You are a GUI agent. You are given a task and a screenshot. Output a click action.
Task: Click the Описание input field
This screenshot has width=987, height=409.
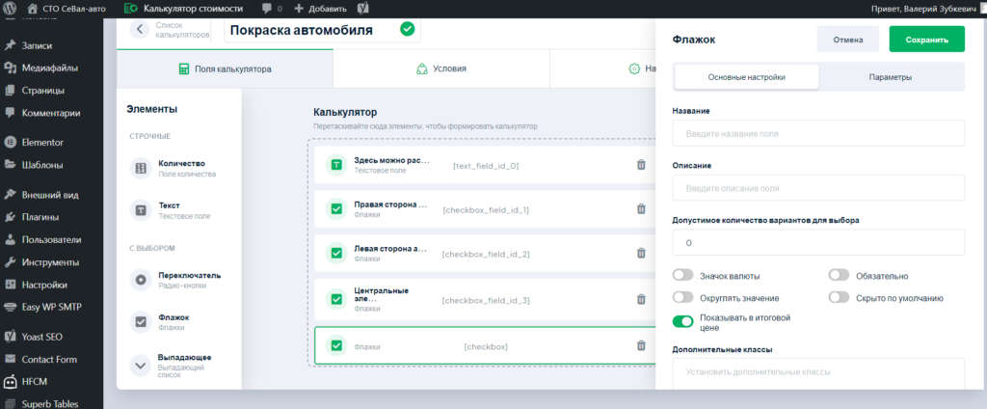[x=818, y=188]
